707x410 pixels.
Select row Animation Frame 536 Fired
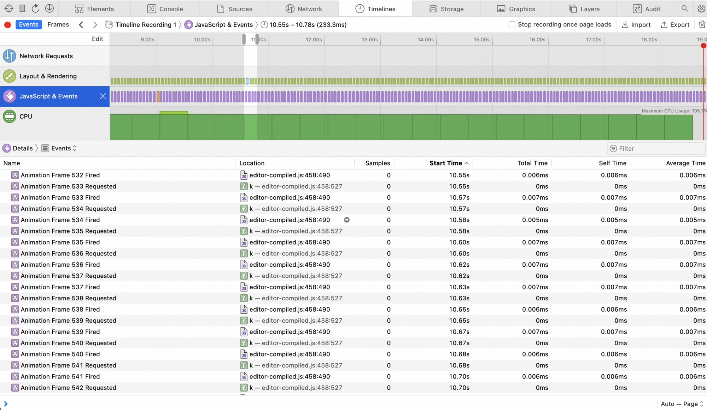tap(353, 265)
